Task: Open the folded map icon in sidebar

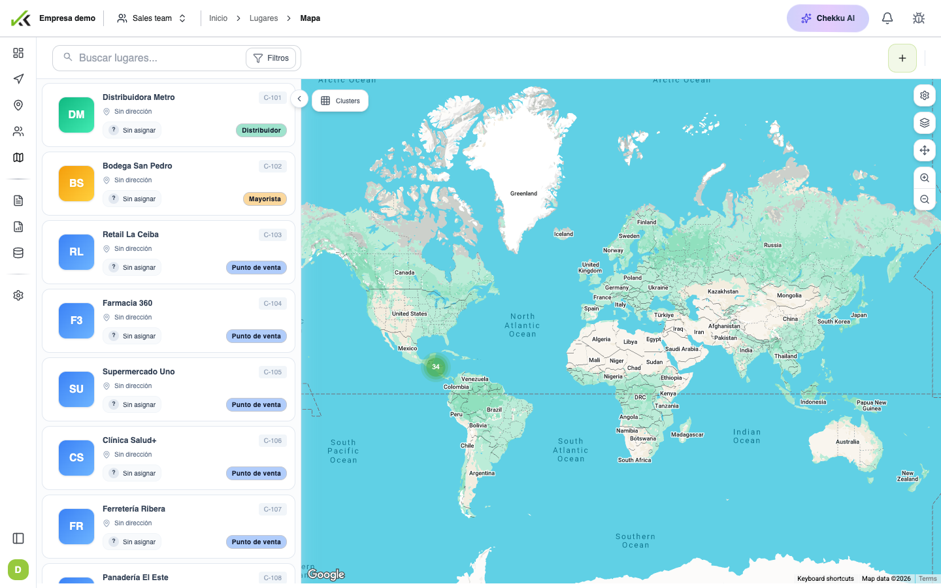Action: 18,157
